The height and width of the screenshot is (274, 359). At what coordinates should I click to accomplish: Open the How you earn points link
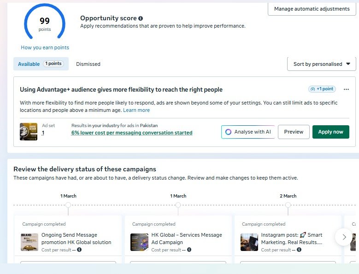45,47
